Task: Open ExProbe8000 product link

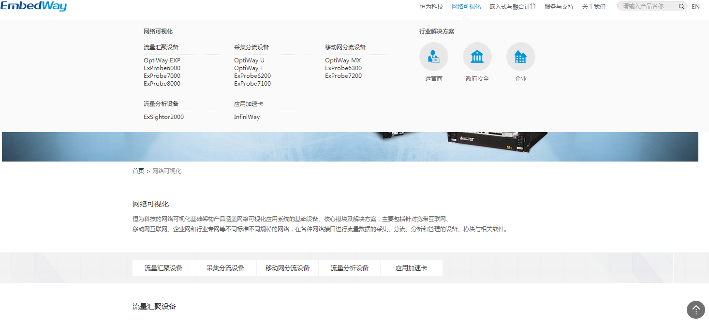Action: 162,84
